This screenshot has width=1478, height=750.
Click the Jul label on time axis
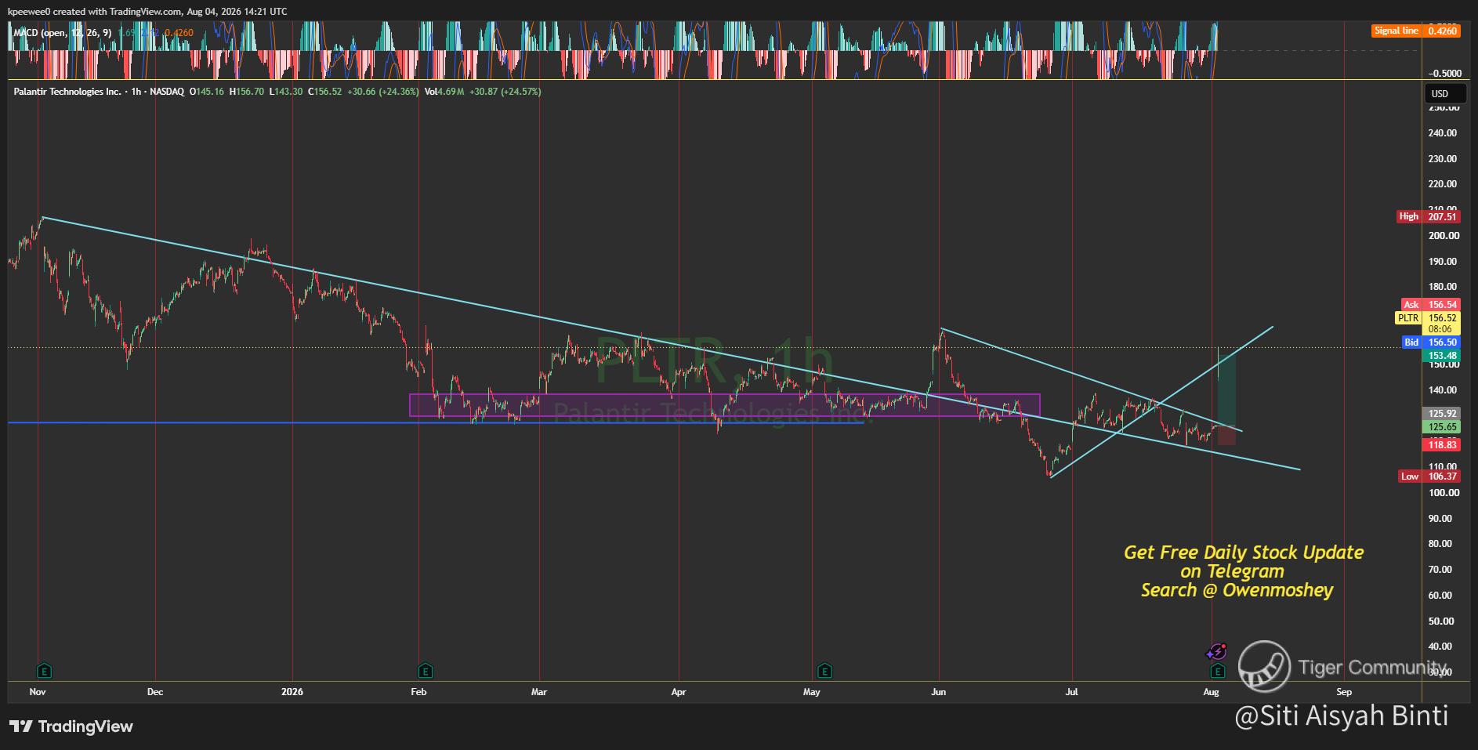point(1072,692)
